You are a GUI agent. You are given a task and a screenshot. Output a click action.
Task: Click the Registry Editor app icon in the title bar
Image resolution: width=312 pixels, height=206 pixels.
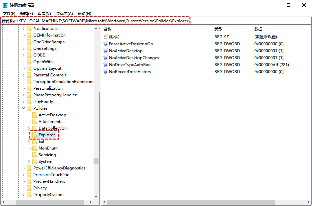click(5, 5)
